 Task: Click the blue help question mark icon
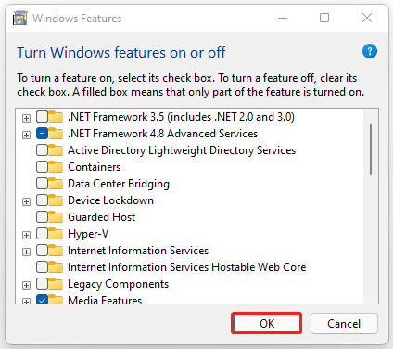pos(370,51)
